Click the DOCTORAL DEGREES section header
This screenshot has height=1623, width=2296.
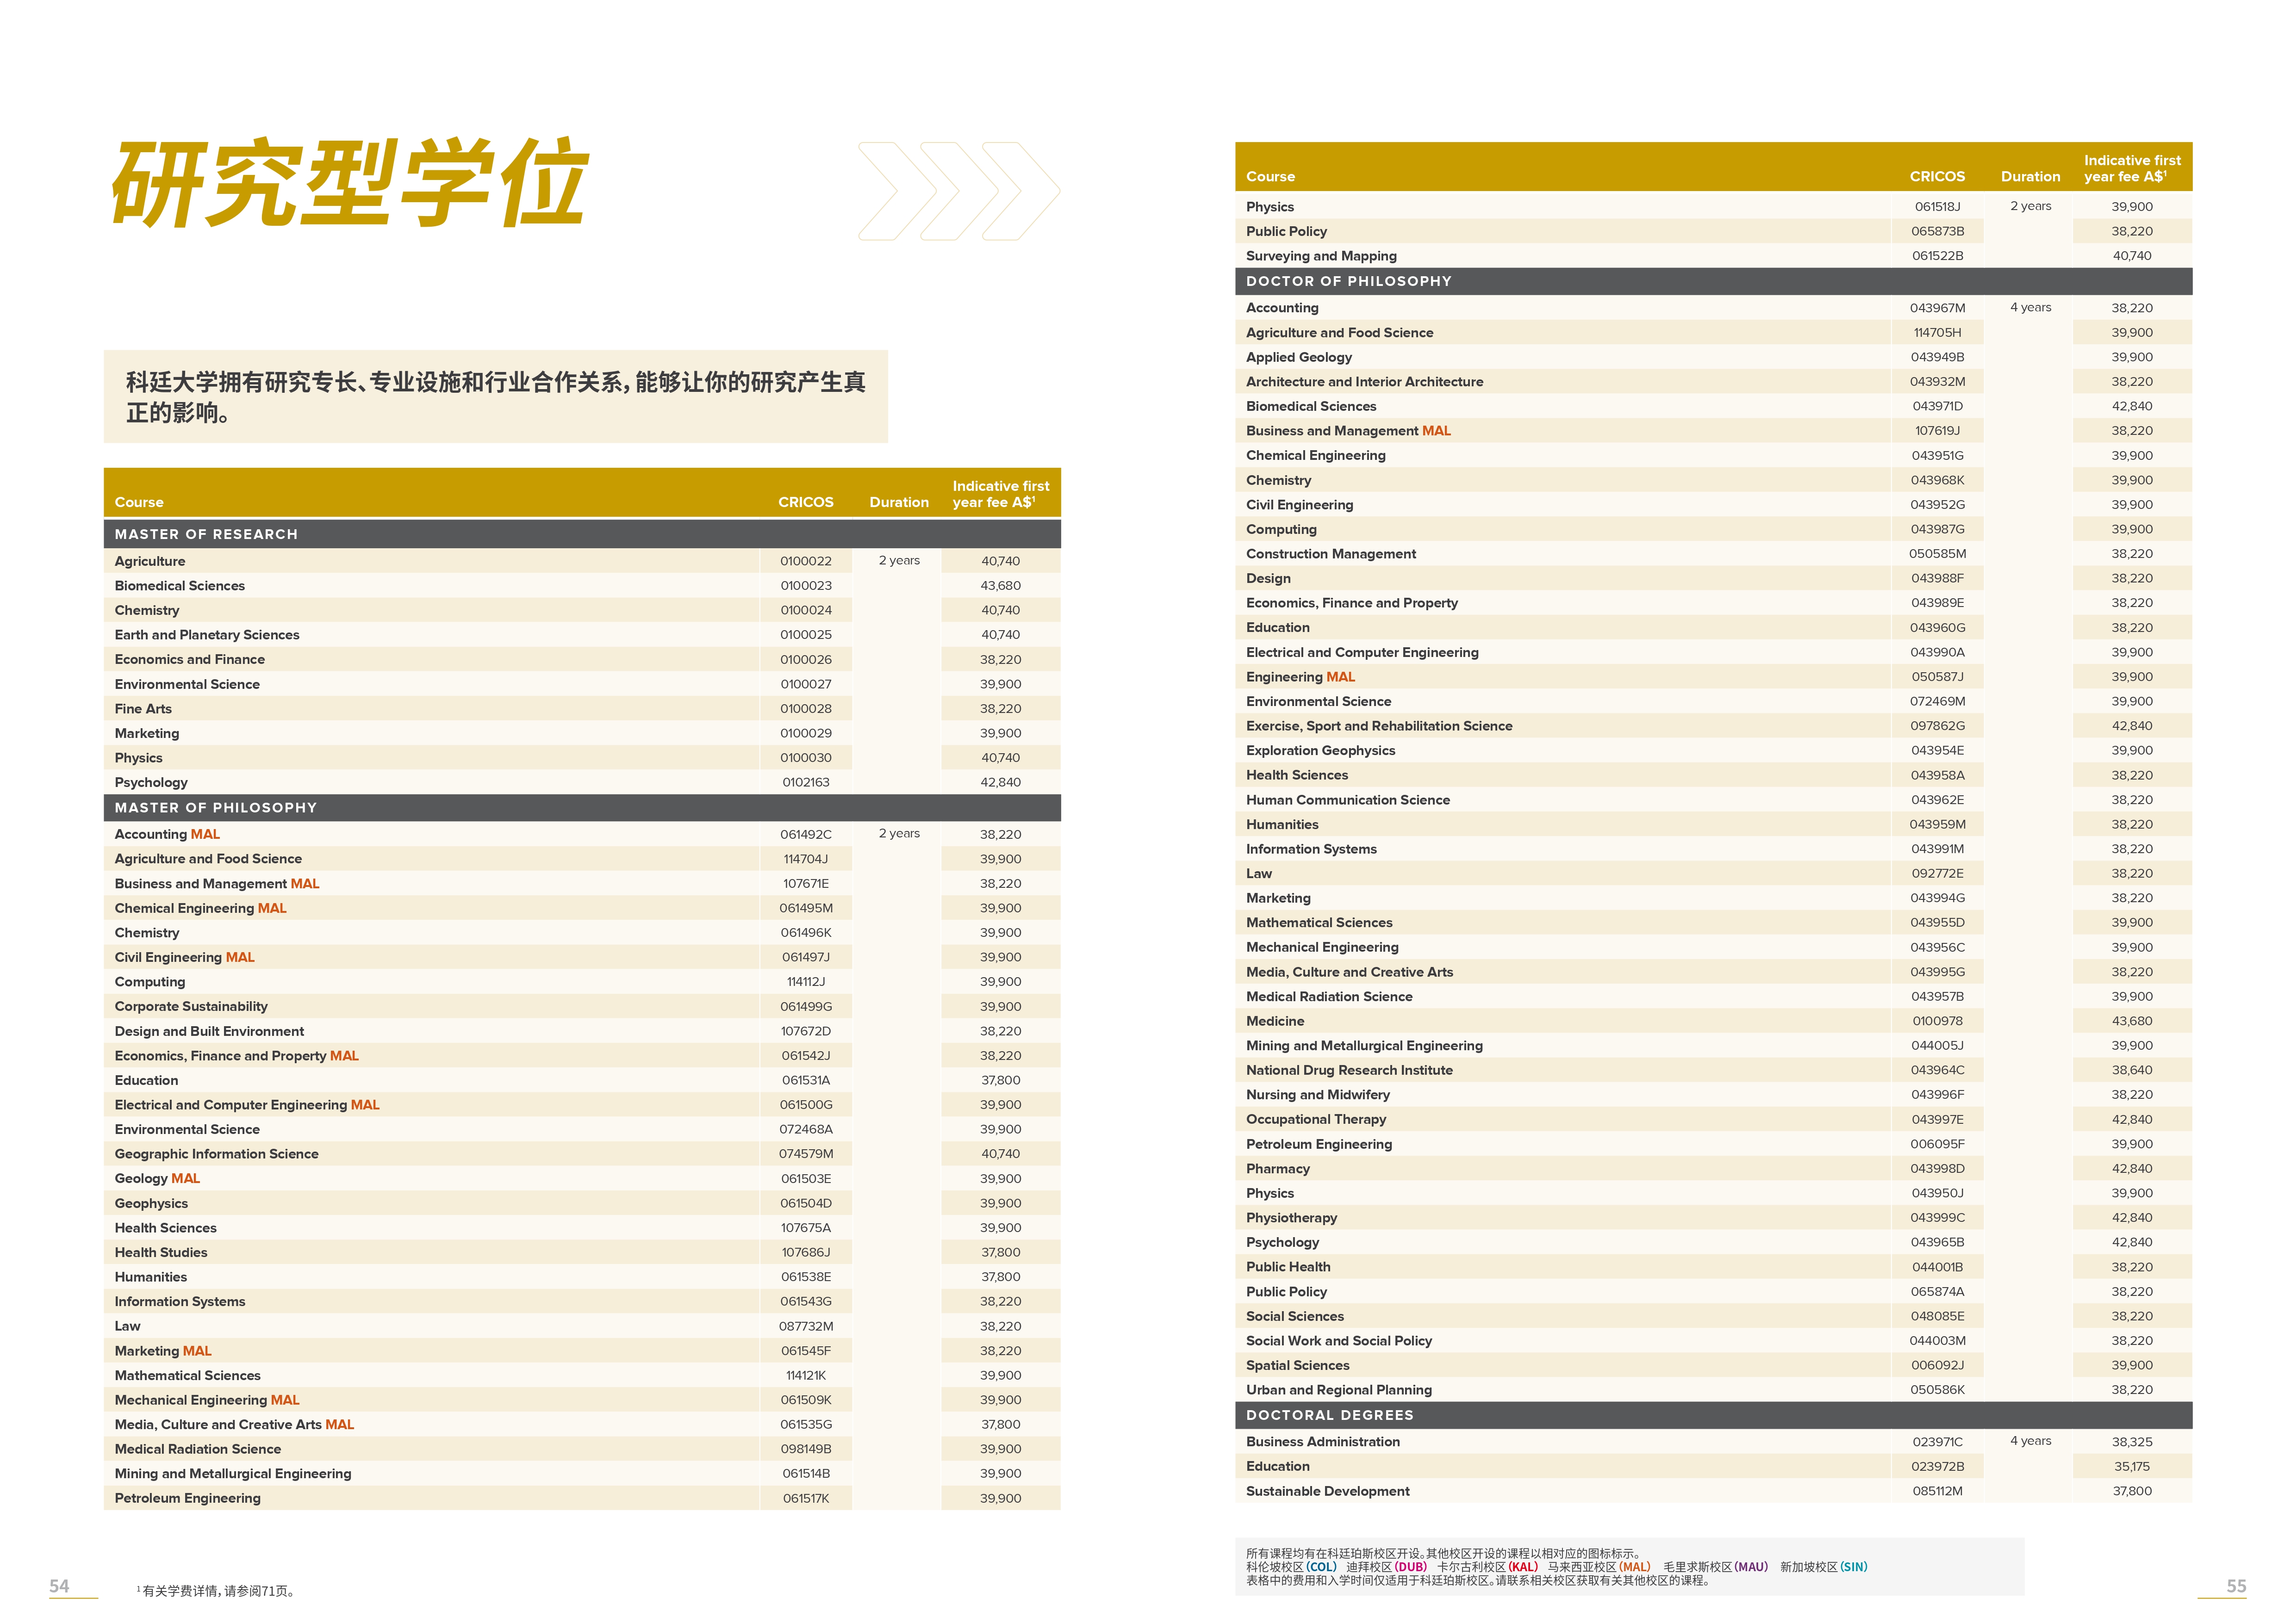click(1329, 1415)
